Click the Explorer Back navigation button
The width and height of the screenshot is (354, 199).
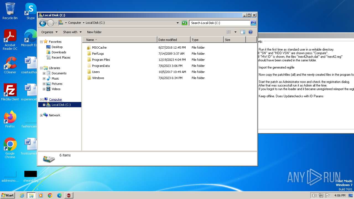[43, 23]
